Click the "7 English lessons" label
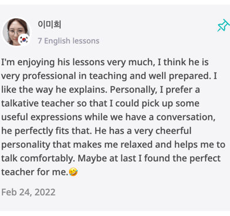This screenshot has width=230, height=216. click(69, 41)
